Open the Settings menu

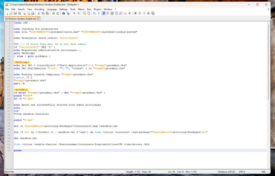pyautogui.click(x=63, y=9)
